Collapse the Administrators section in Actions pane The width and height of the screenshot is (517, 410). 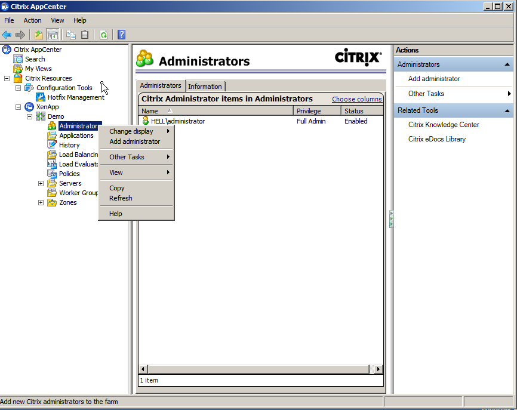[507, 64]
